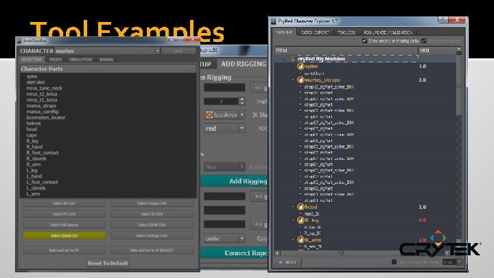The image size is (494, 278).
Task: Click the yellow Select Global Ctrl button
Action: 64,235
